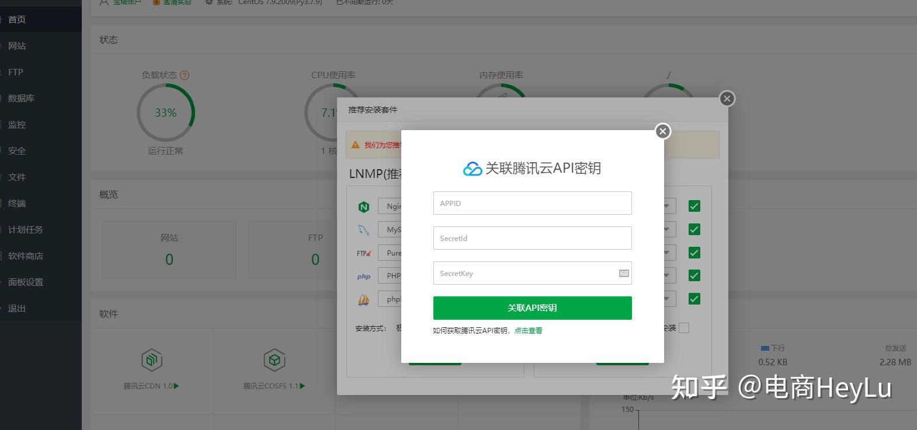917x430 pixels.
Task: Open the MySQL version dropdown
Action: click(x=390, y=229)
